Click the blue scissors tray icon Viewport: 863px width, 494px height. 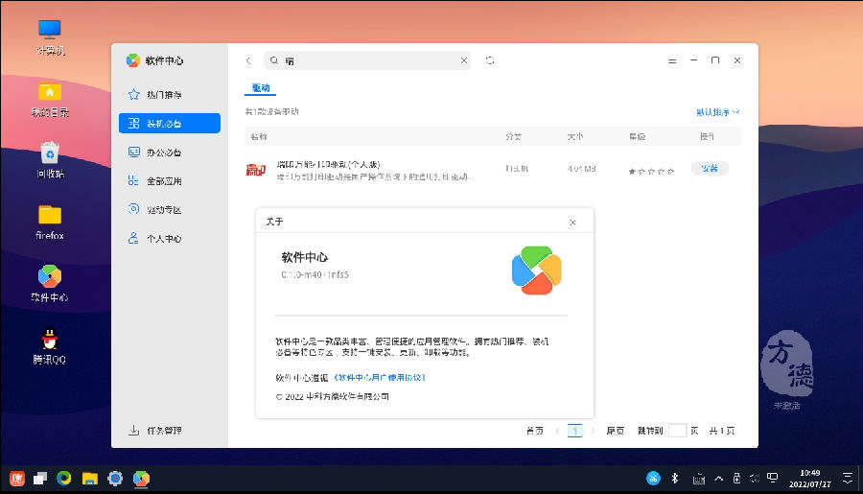pyautogui.click(x=653, y=478)
